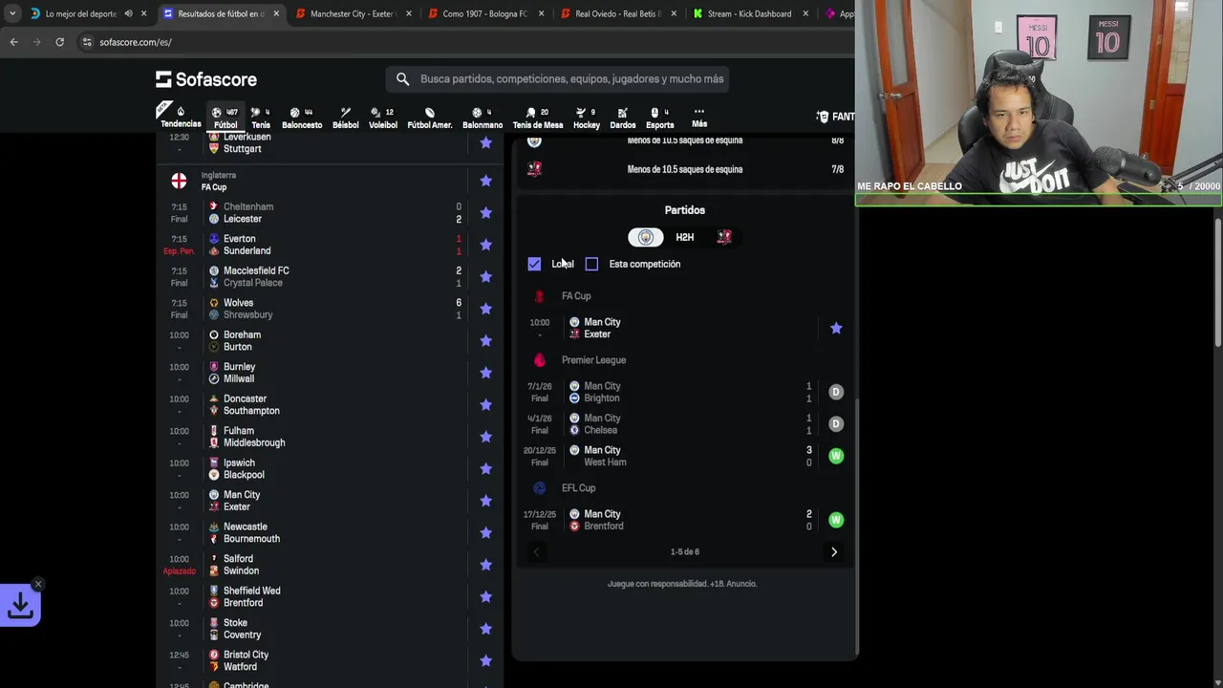Check the Esta competición checkbox
Image resolution: width=1223 pixels, height=688 pixels.
click(x=591, y=264)
